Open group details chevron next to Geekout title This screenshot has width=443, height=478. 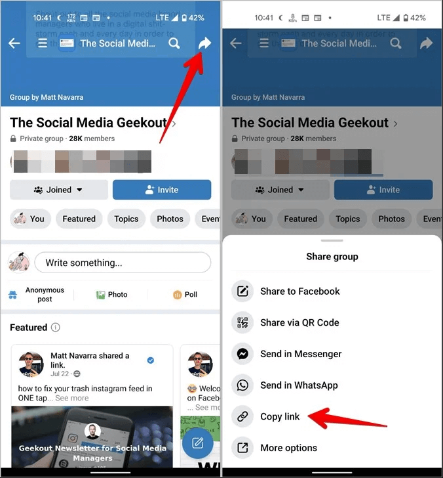click(x=174, y=123)
